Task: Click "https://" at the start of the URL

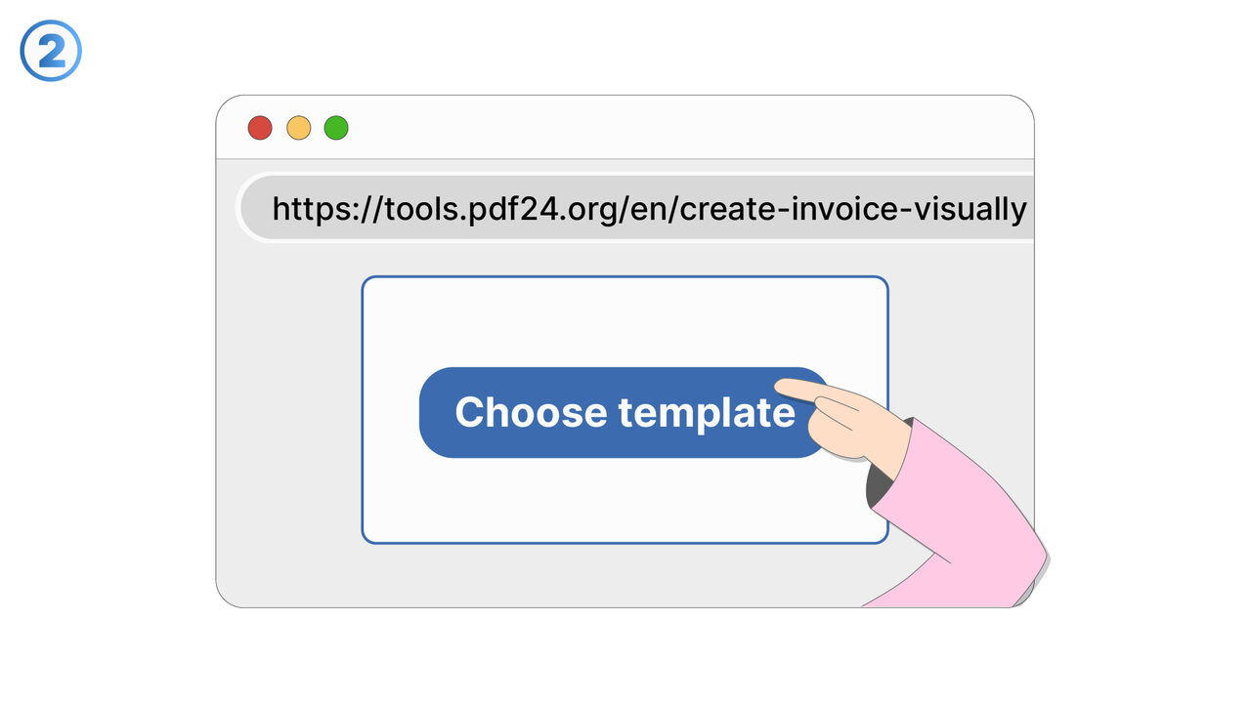Action: pos(313,209)
